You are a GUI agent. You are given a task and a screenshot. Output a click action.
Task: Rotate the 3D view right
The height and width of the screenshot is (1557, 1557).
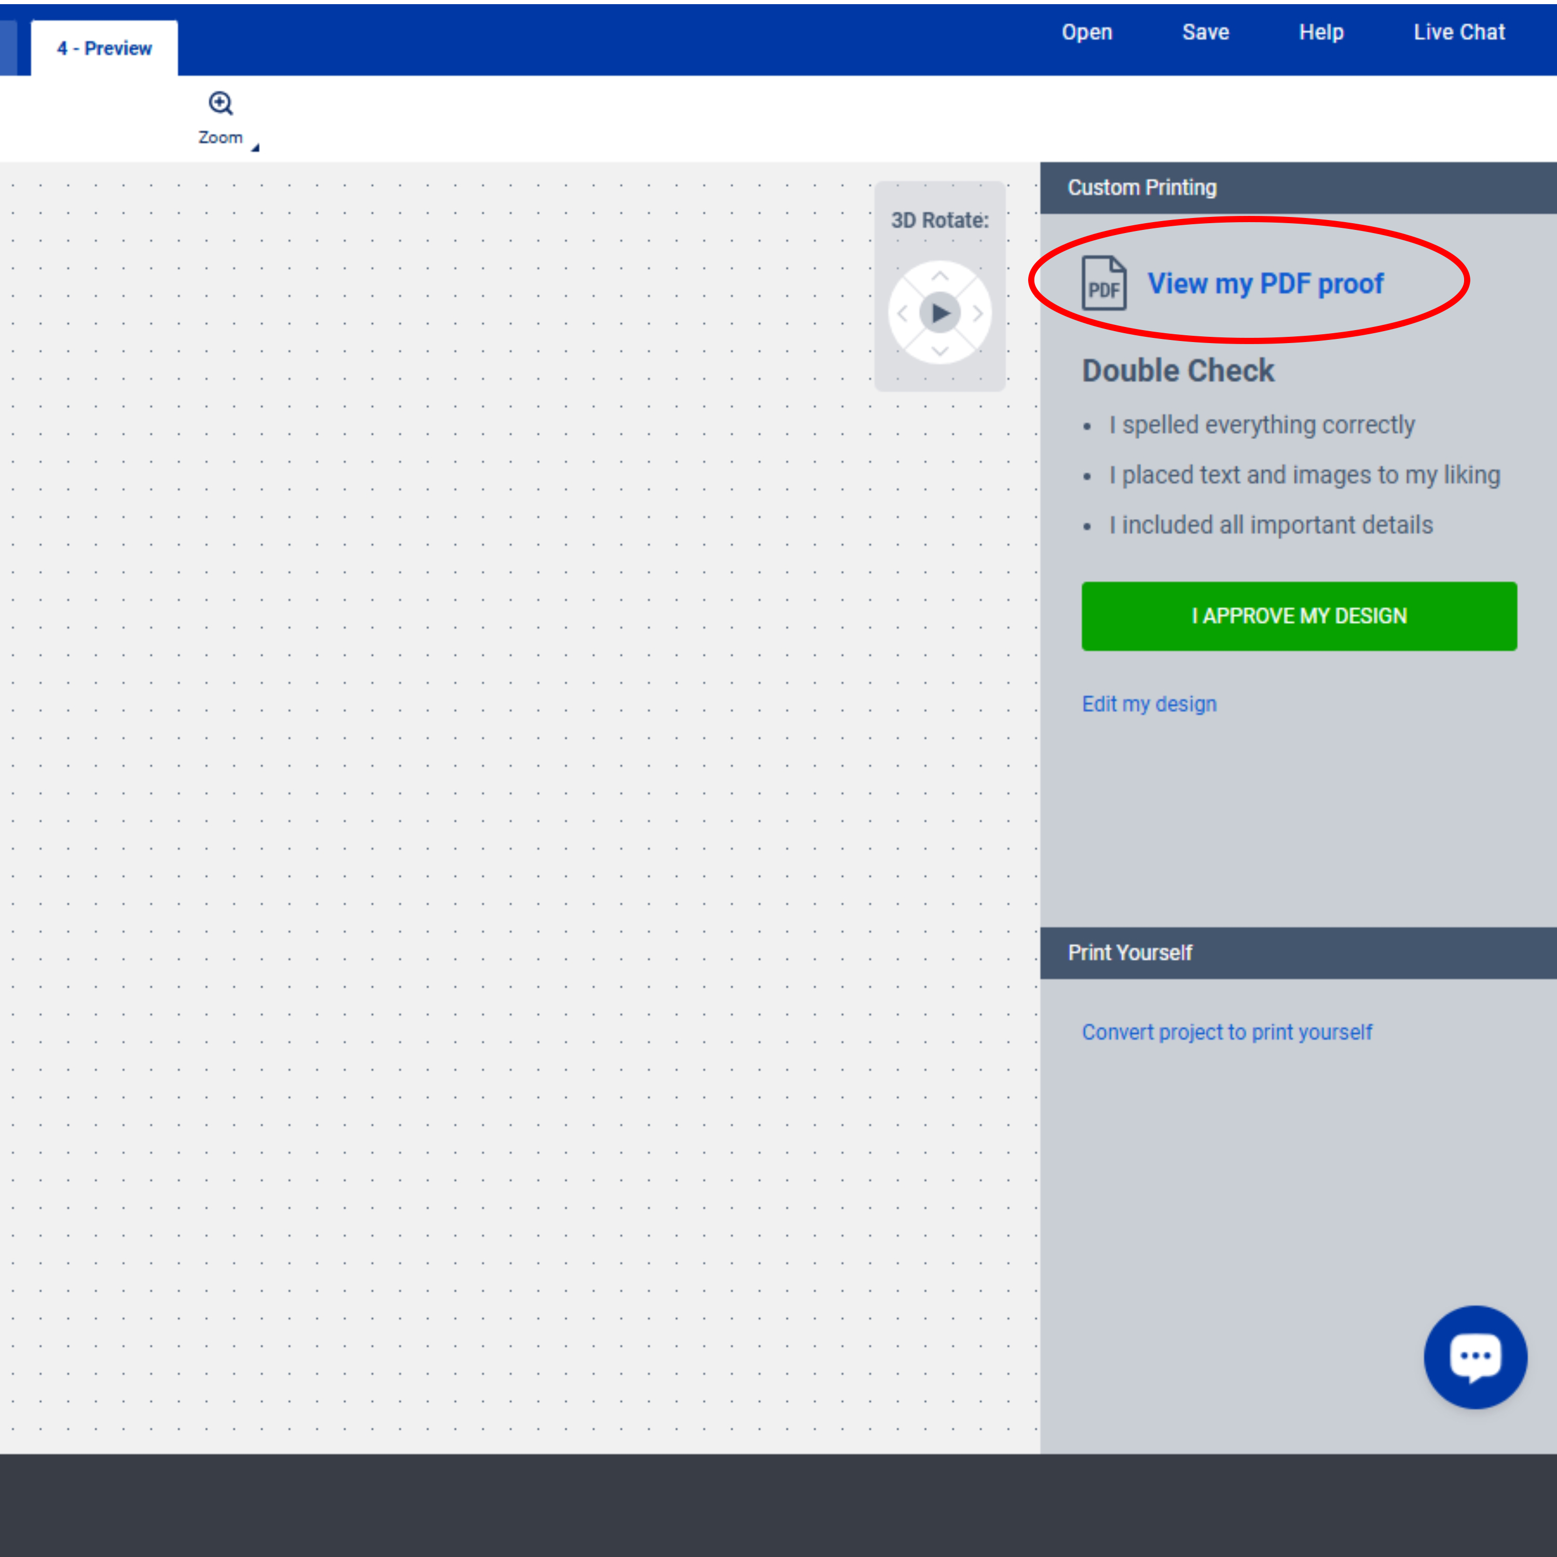(978, 312)
